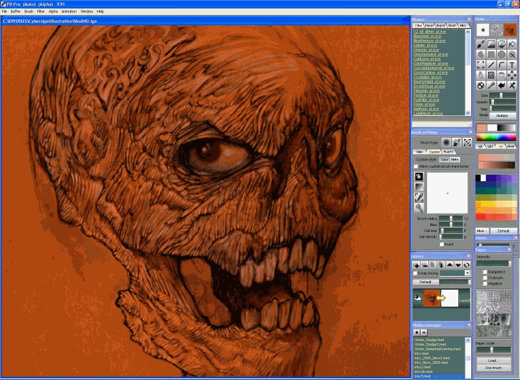Click the black X clear tool
Viewport: 520px width, 380px height.
tap(512, 85)
